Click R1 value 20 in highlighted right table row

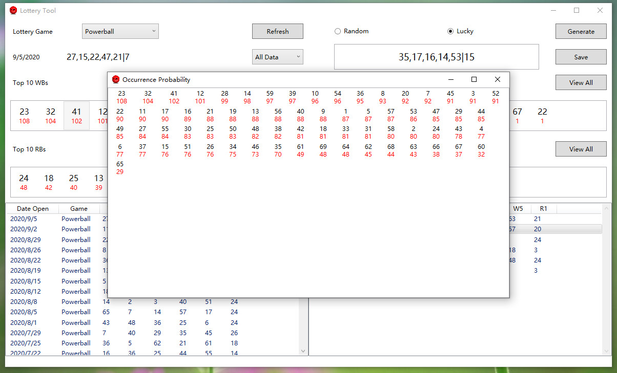click(x=538, y=229)
